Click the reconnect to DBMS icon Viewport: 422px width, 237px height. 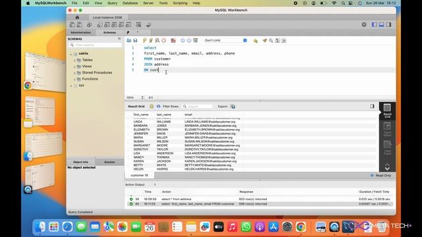(148, 25)
